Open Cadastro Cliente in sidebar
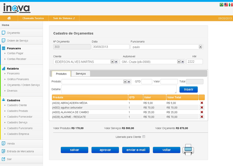This screenshot has height=166, width=233. pos(17,105)
